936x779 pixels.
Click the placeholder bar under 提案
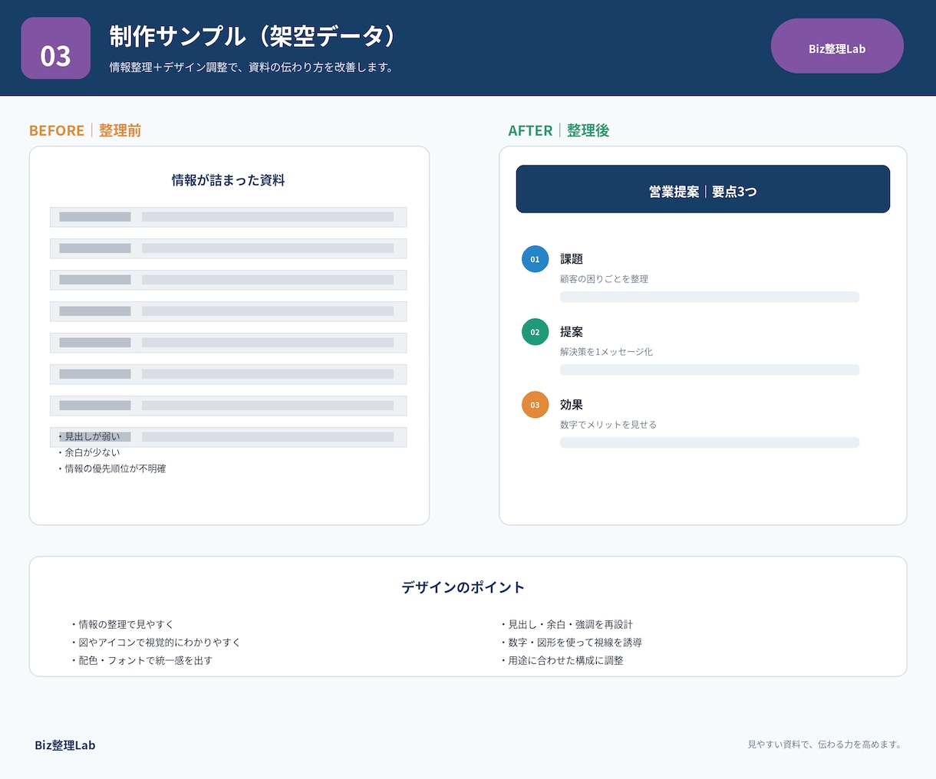tap(710, 370)
